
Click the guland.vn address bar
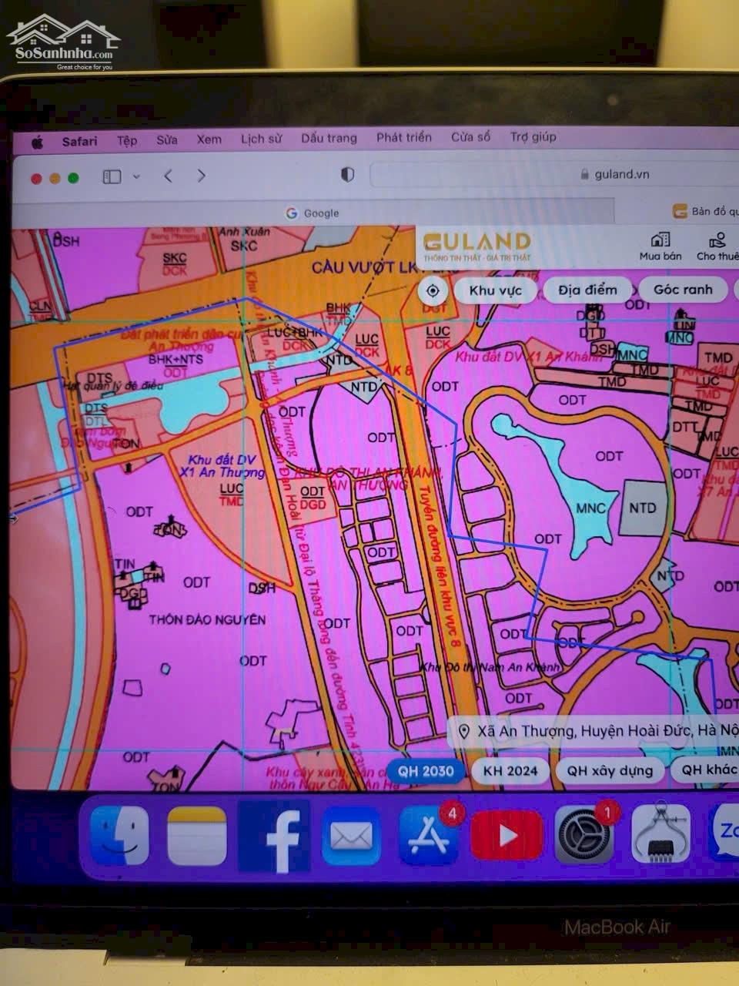click(x=554, y=175)
